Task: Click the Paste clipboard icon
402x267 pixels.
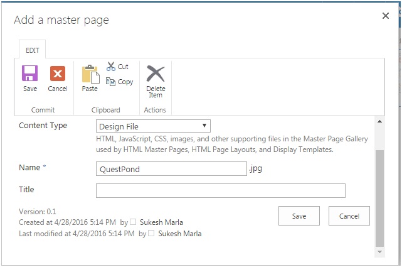Action: tap(90, 74)
